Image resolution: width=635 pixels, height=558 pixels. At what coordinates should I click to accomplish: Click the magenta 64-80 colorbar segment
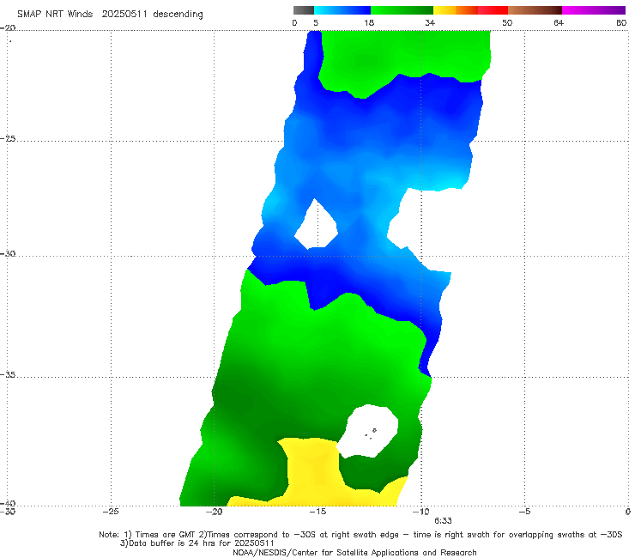click(594, 10)
